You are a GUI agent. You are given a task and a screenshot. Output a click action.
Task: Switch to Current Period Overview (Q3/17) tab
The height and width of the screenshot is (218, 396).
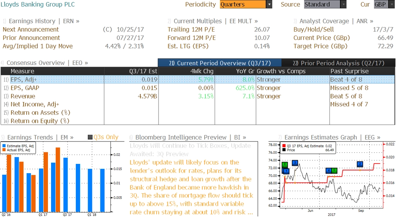220,63
